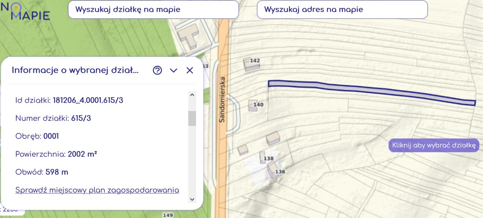The width and height of the screenshot is (483, 218).
Task: Click the 'Kliknij aby wybrać działkę' tooltip badge
Action: click(433, 145)
